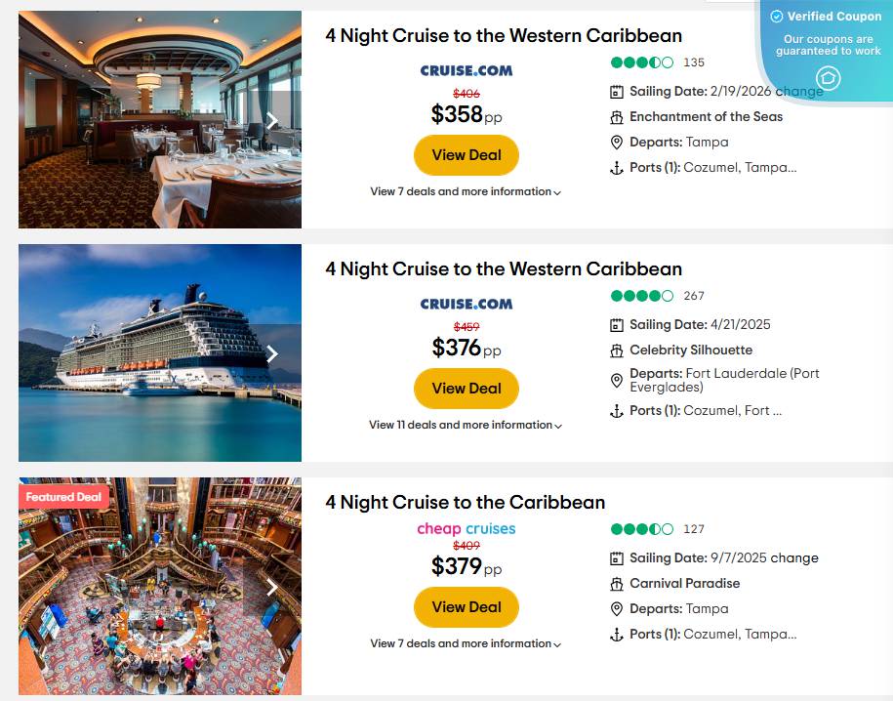The image size is (893, 701).
Task: Click the 267 review count link
Action: click(694, 296)
